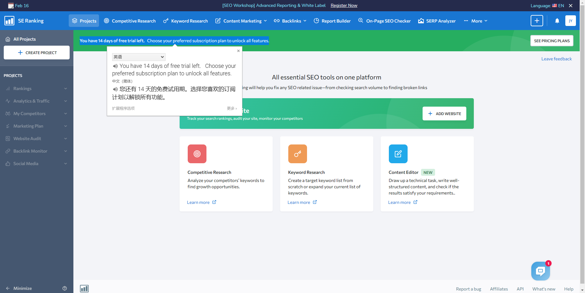Click the All Projects home icon
The image size is (585, 293).
tap(8, 39)
